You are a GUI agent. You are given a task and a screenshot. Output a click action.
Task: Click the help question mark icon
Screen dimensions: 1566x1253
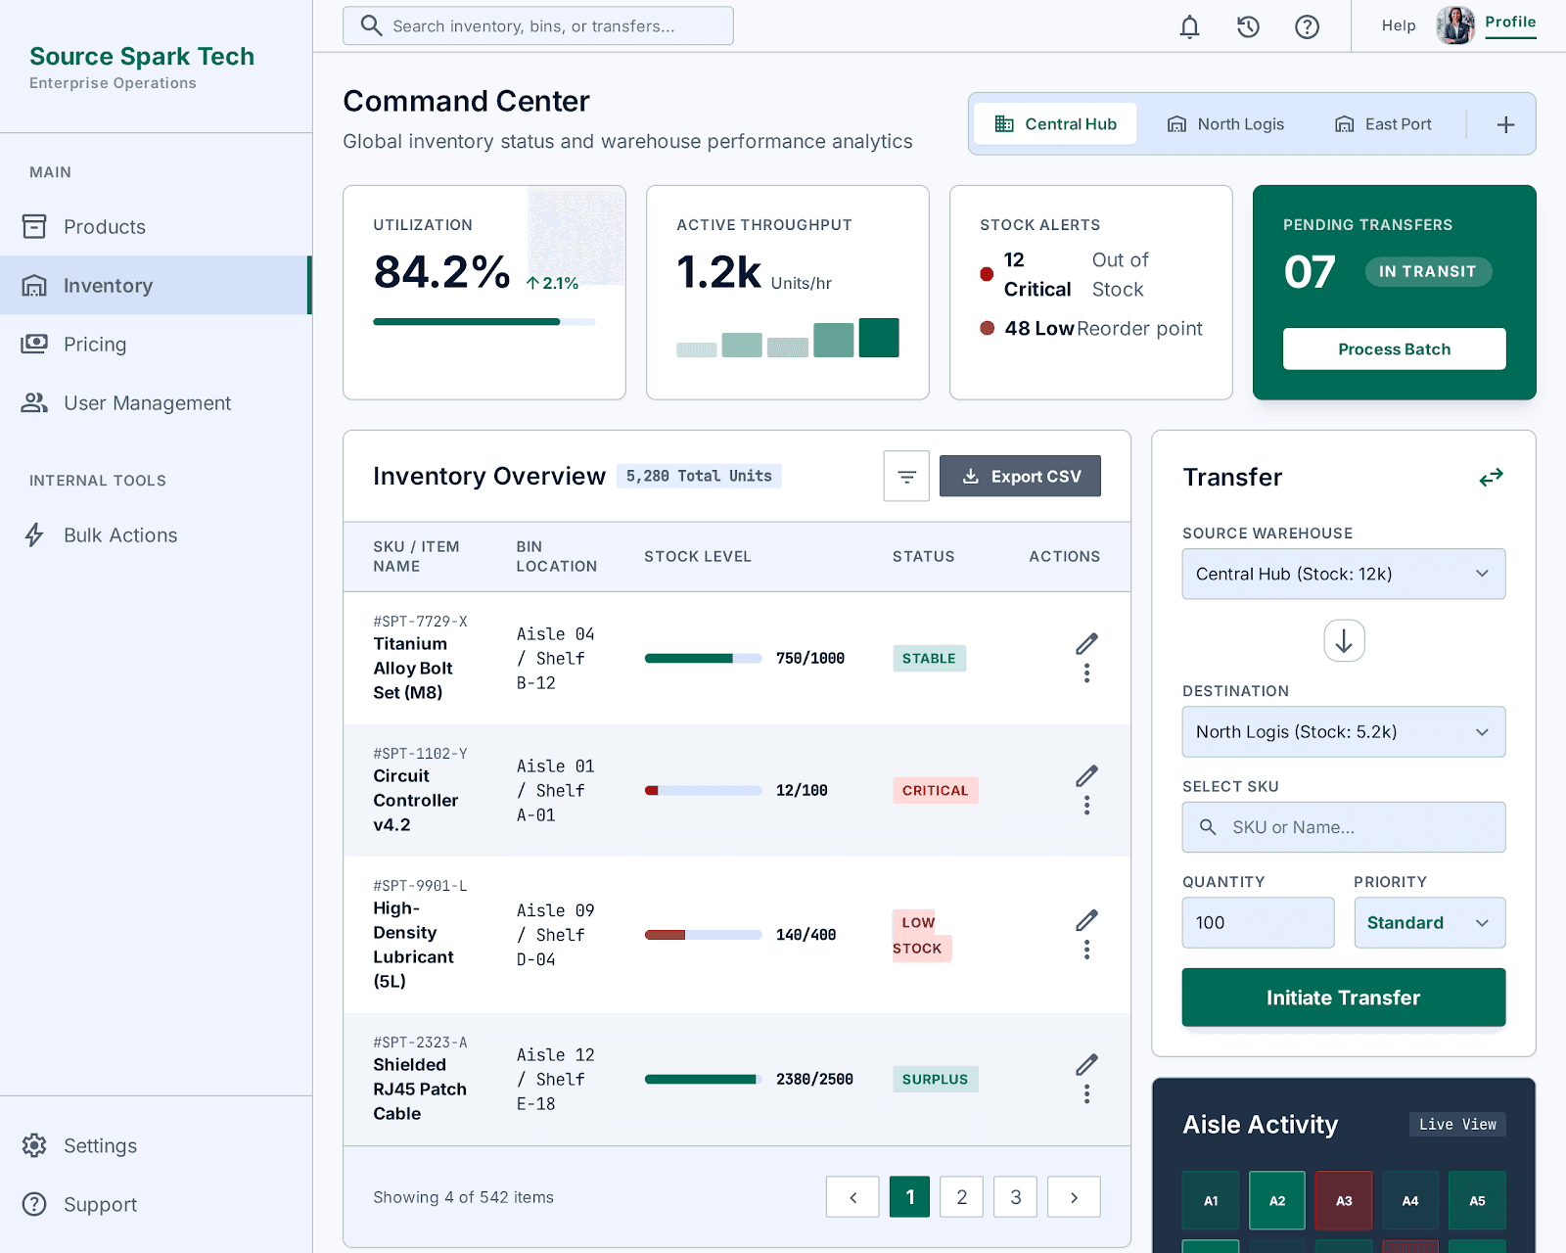pyautogui.click(x=1307, y=26)
